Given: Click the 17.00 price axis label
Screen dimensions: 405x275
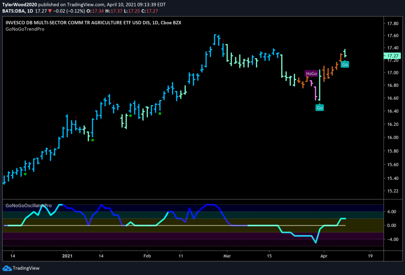Looking at the screenshot, I should [393, 73].
